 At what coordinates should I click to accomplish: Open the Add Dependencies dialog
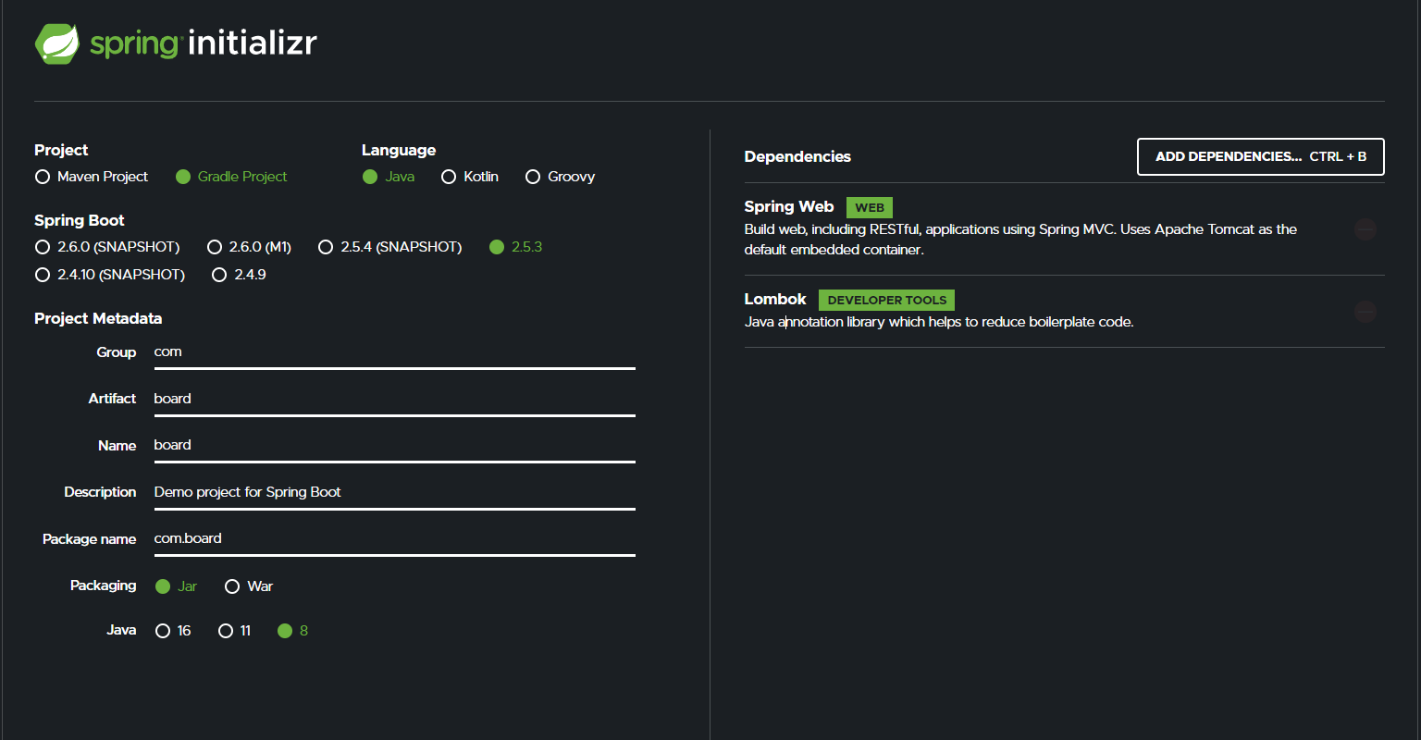tap(1261, 156)
